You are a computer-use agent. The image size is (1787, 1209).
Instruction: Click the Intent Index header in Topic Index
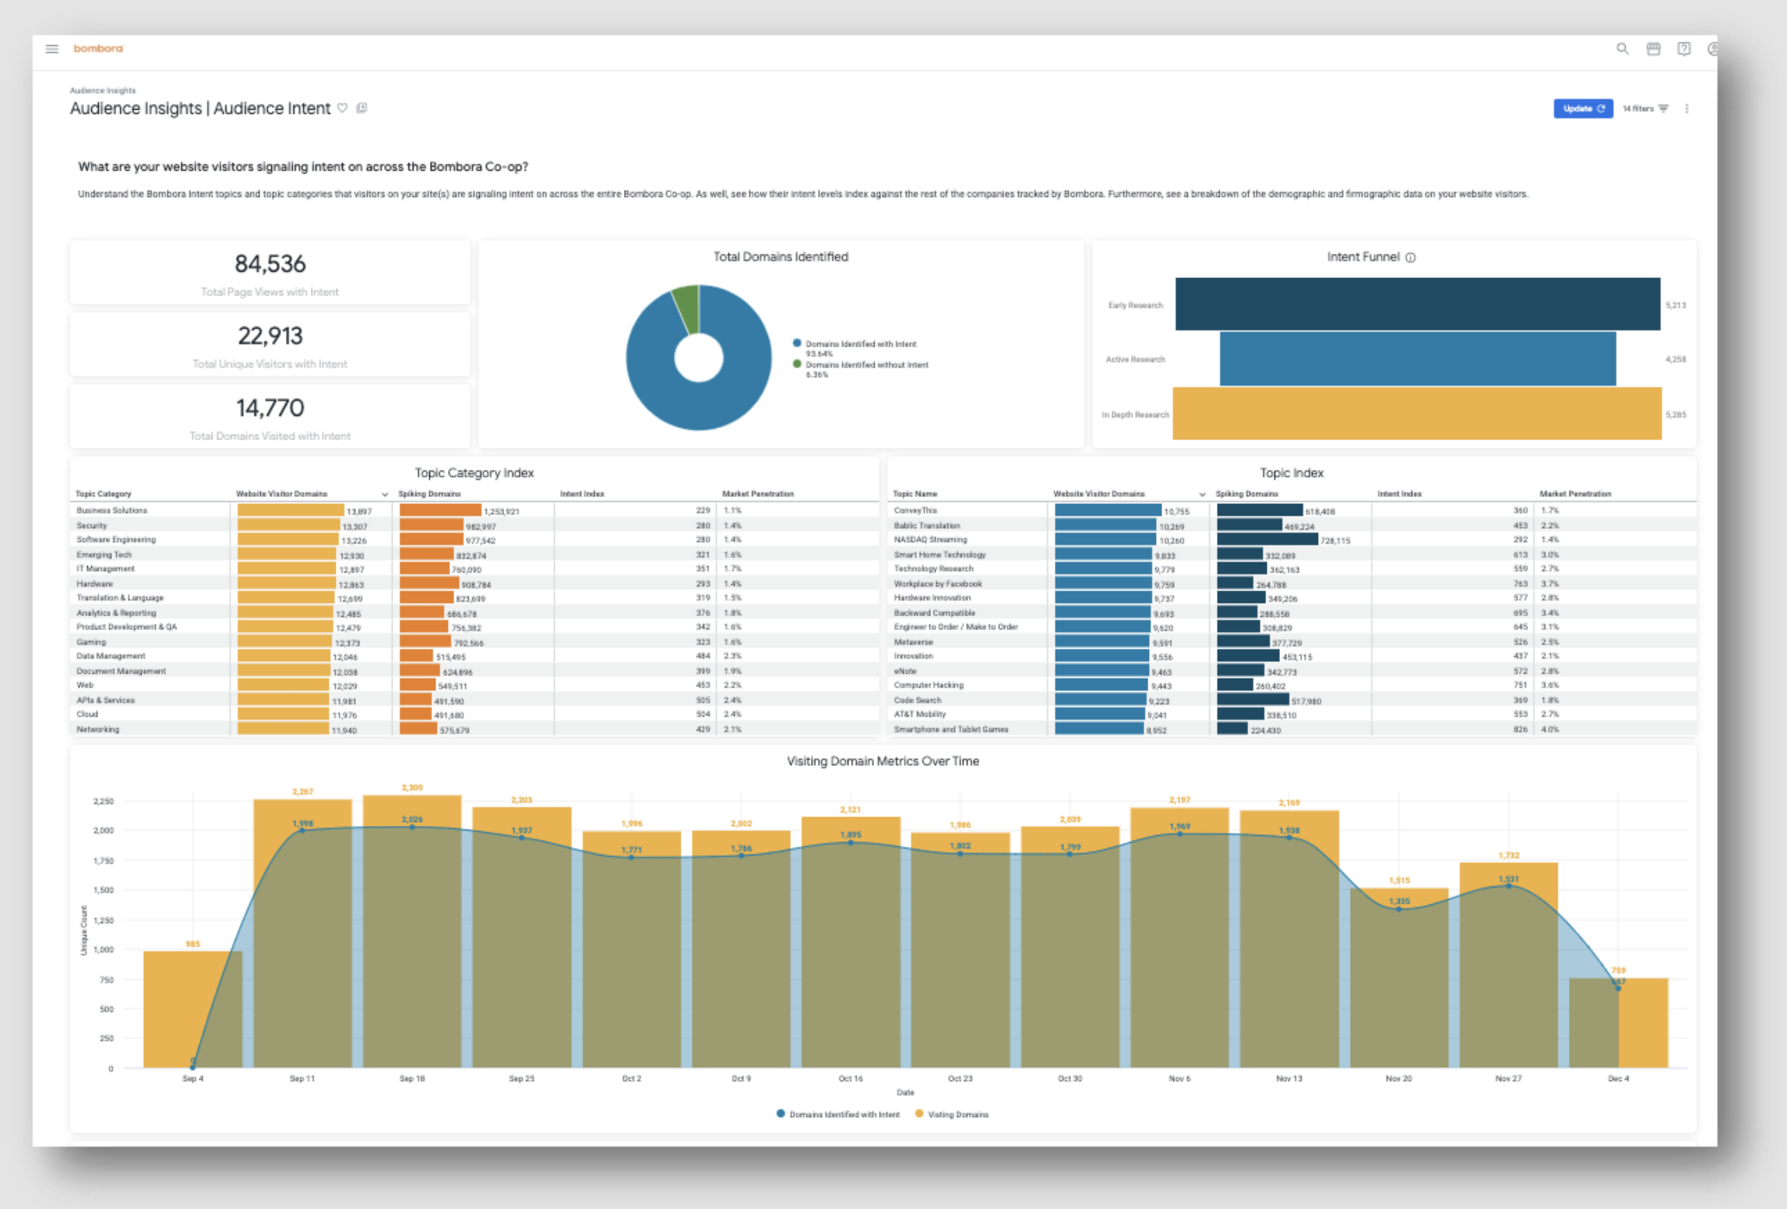click(x=1399, y=494)
